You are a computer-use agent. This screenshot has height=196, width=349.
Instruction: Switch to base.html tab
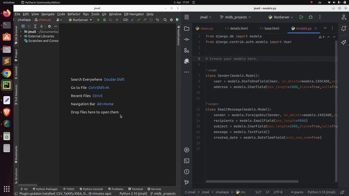click(x=269, y=28)
